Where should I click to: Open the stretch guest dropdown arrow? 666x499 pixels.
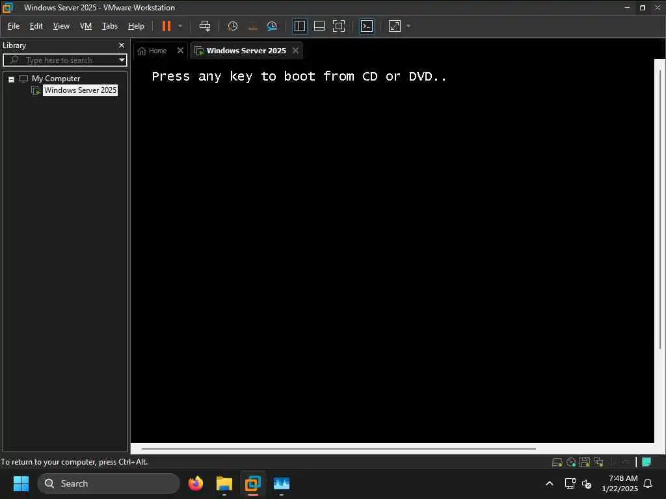(408, 26)
